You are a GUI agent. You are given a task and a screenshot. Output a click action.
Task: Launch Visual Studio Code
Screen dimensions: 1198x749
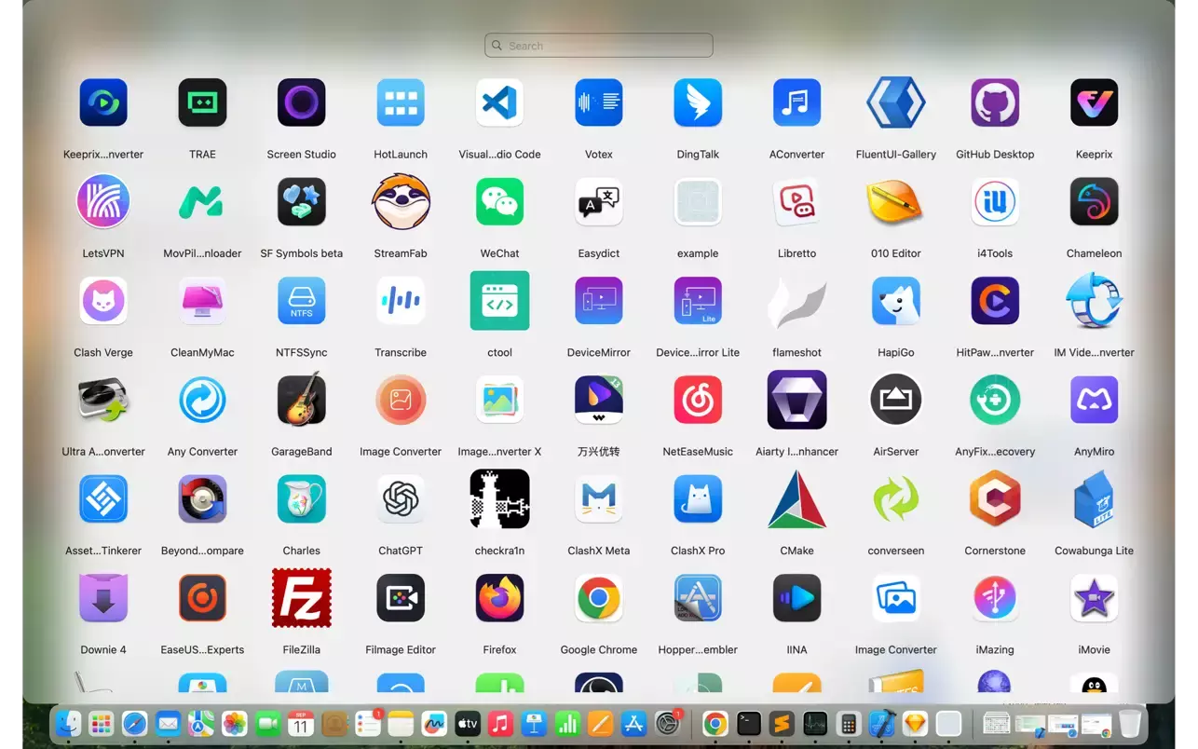click(499, 102)
